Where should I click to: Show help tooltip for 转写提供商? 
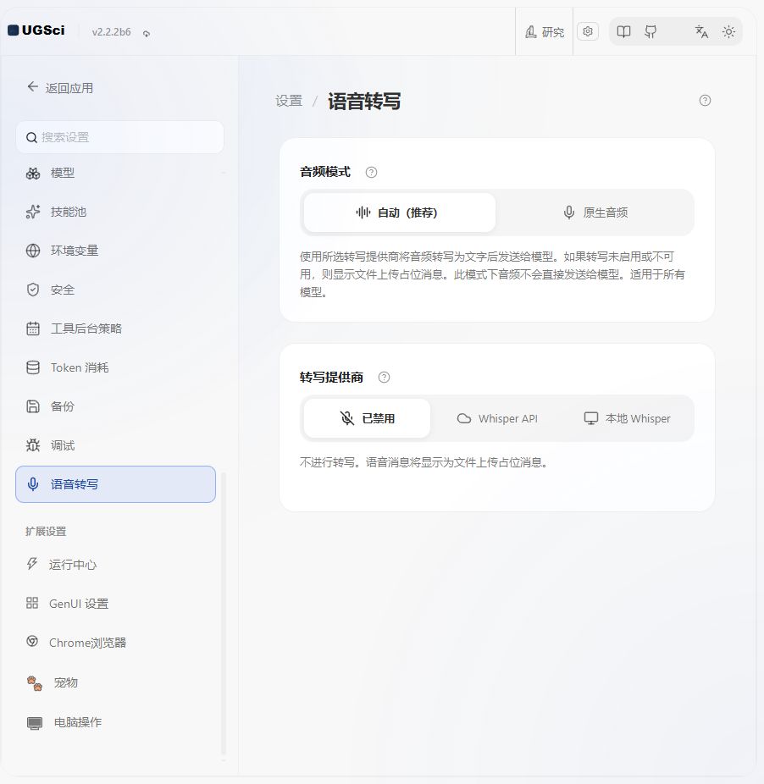[x=384, y=378]
